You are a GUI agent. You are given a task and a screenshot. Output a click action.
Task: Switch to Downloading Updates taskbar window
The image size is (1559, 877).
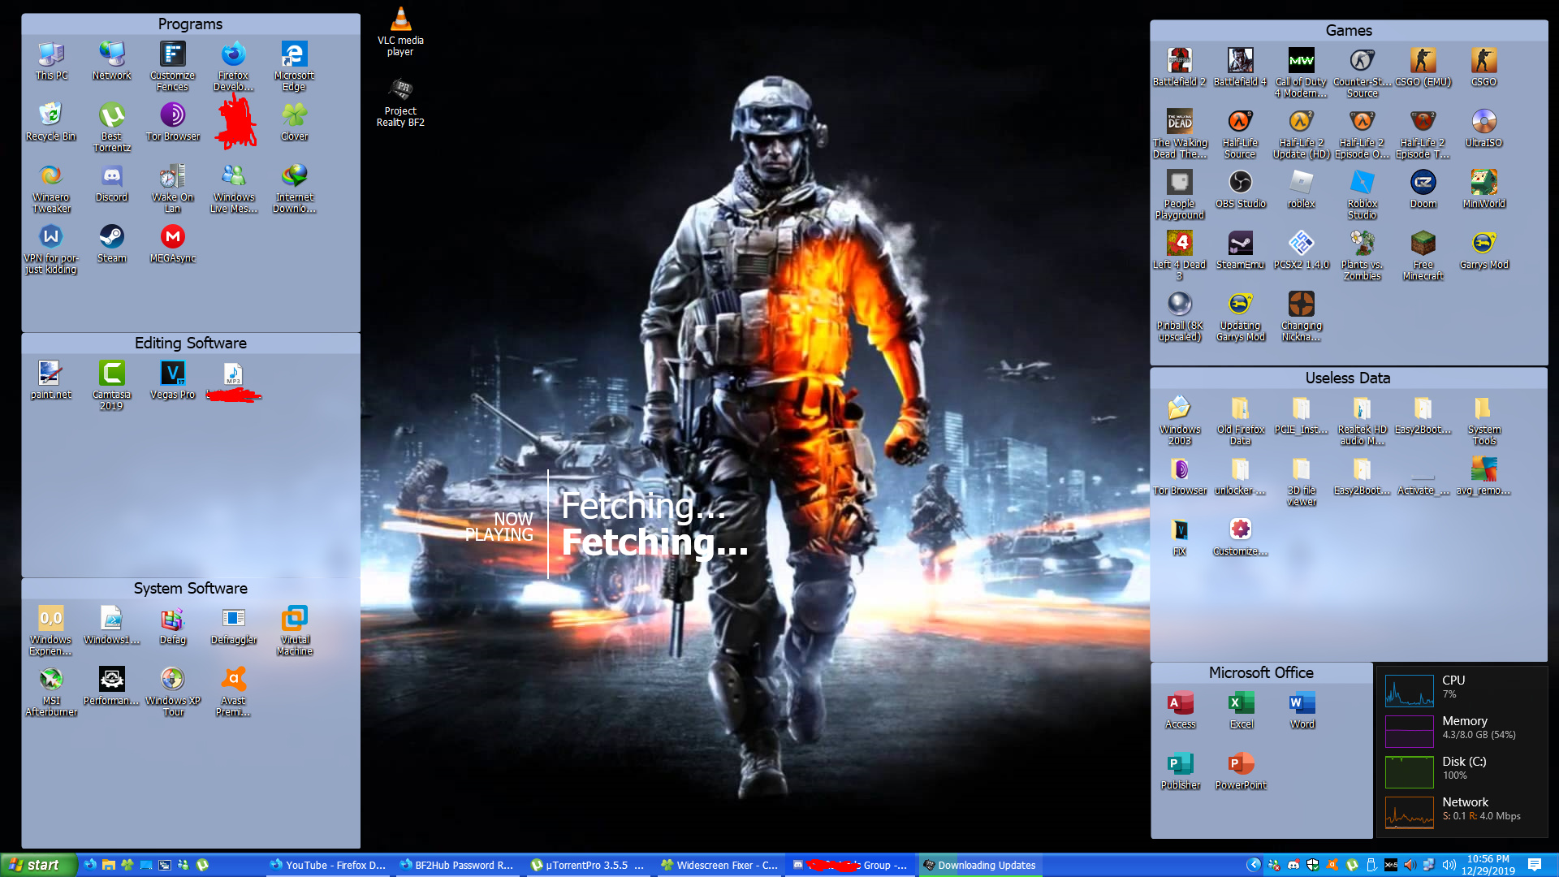tap(980, 865)
